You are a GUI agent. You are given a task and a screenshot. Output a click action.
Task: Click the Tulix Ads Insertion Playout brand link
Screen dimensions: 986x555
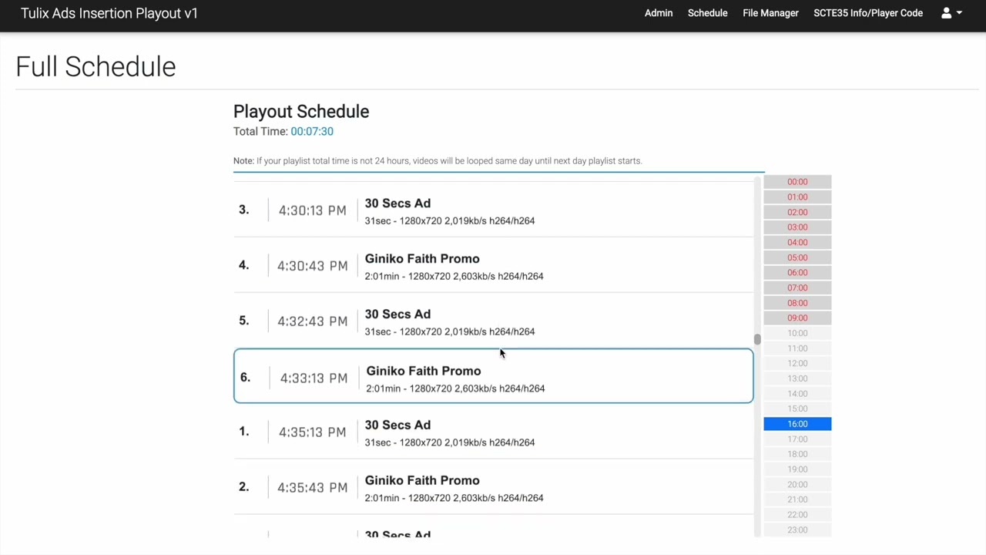109,13
